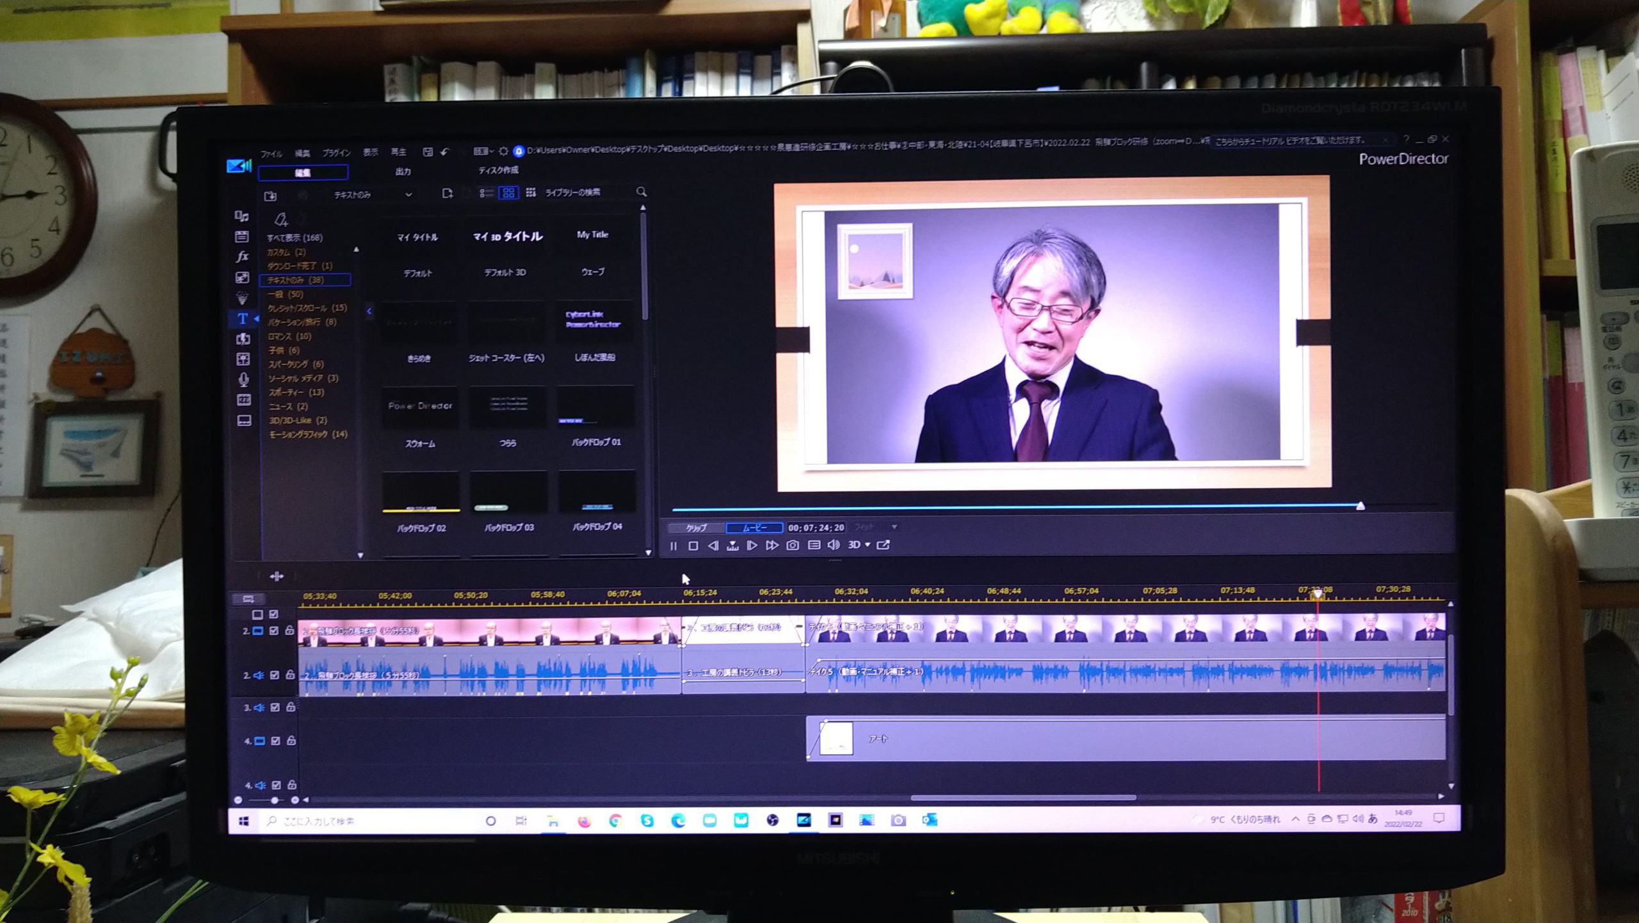Step to the next frame
The image size is (1639, 923).
click(752, 546)
